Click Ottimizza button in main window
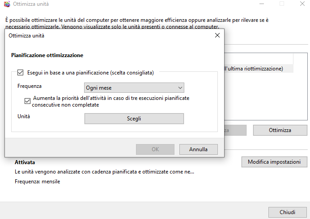Screen dimensions: 310x219 pos(280,130)
